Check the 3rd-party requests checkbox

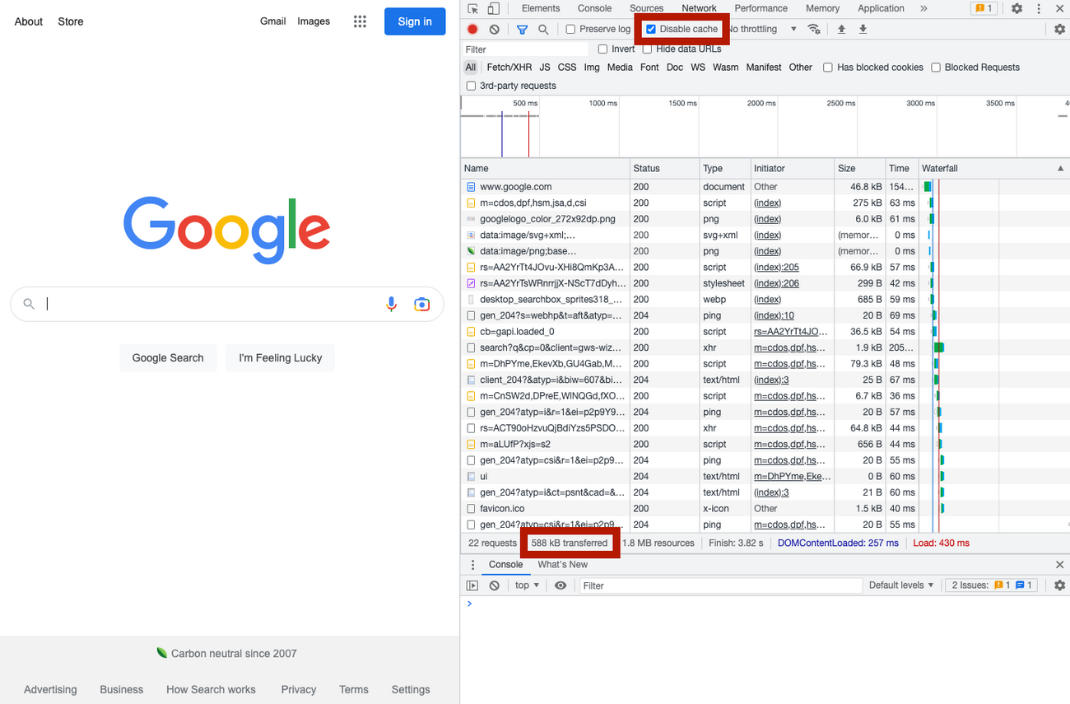tap(471, 86)
